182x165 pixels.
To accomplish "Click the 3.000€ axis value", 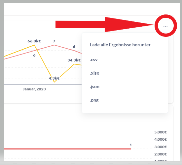I will click(161, 147).
